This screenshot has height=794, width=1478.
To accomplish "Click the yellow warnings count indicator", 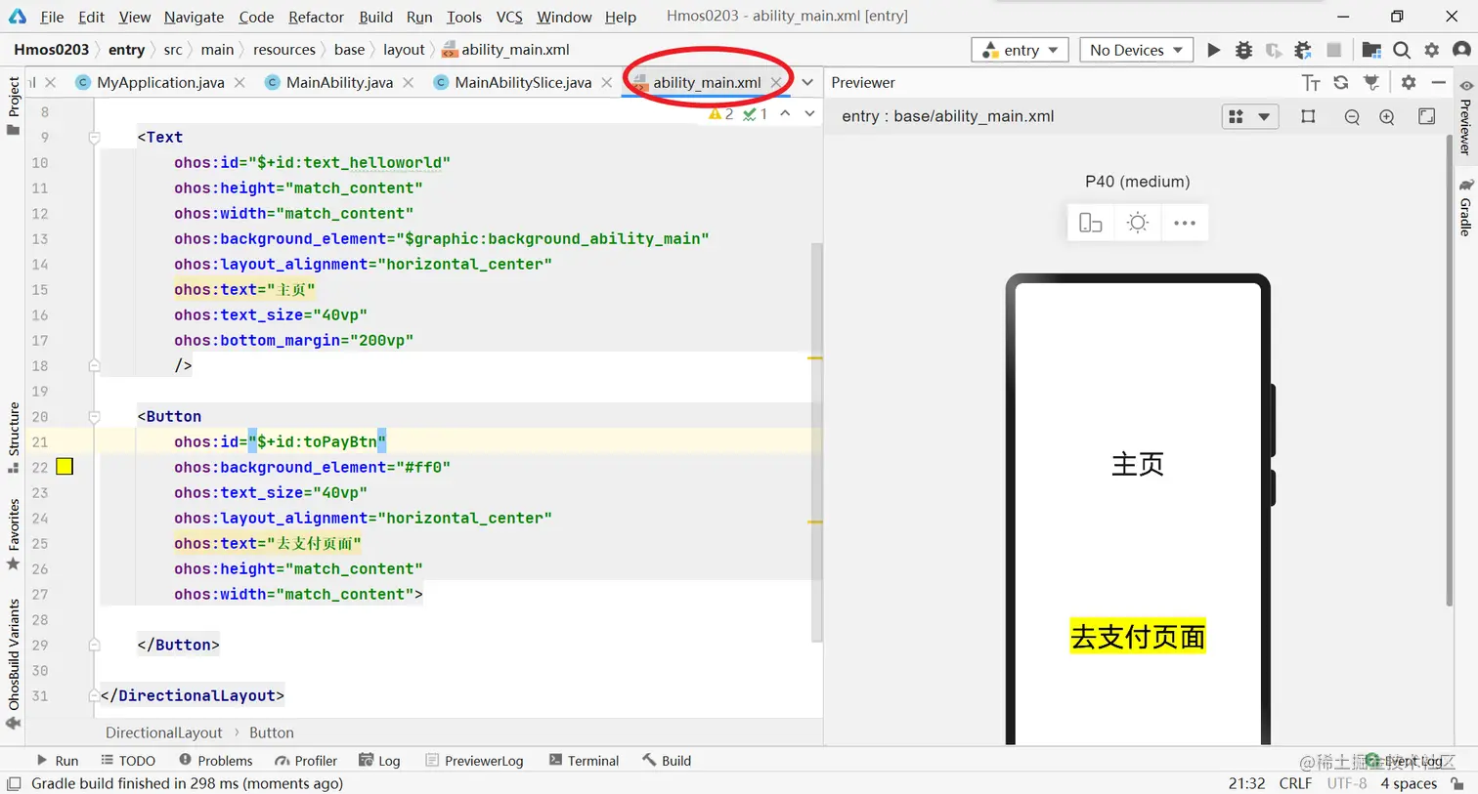I will point(720,114).
